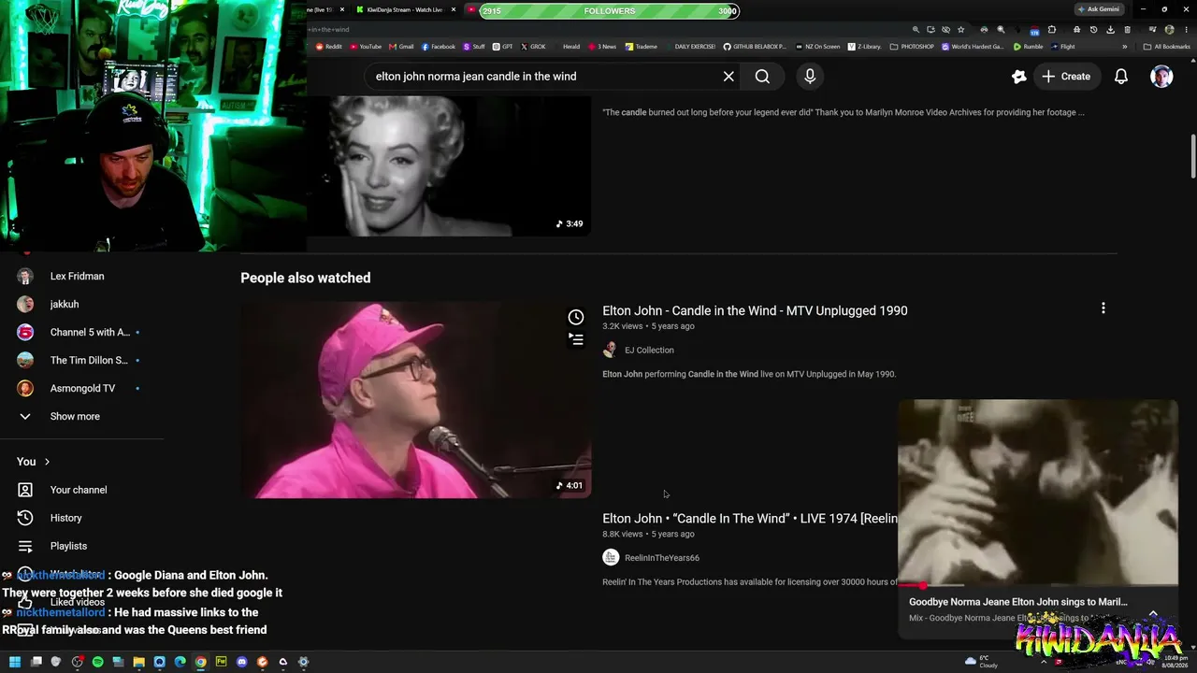This screenshot has width=1197, height=673.
Task: Open the Marilyn Monroe video thumbnail
Action: click(x=449, y=166)
